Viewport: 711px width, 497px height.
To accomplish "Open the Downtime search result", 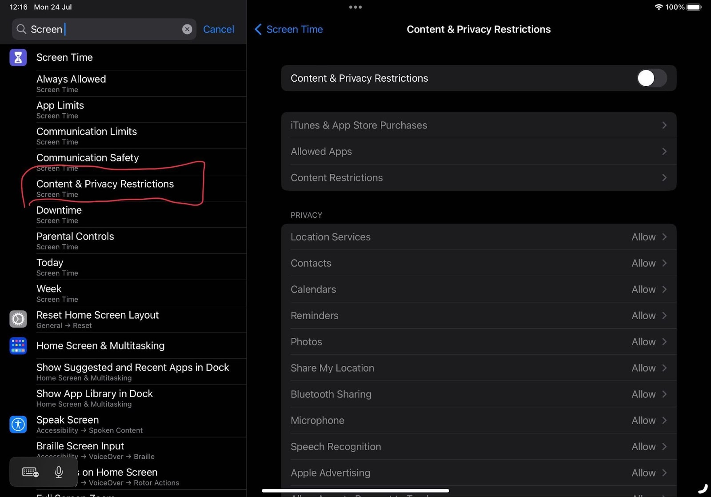I will [123, 215].
